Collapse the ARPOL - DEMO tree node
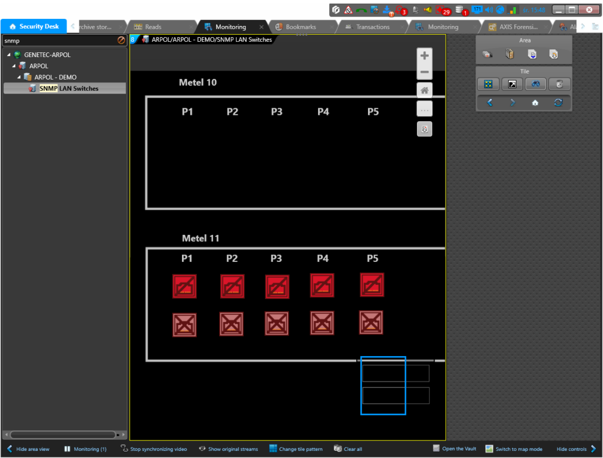 [x=19, y=77]
